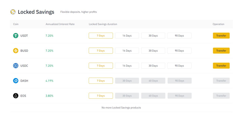Click the disabled DASH Transfer button
This screenshot has height=116, width=246.
[x=221, y=81]
